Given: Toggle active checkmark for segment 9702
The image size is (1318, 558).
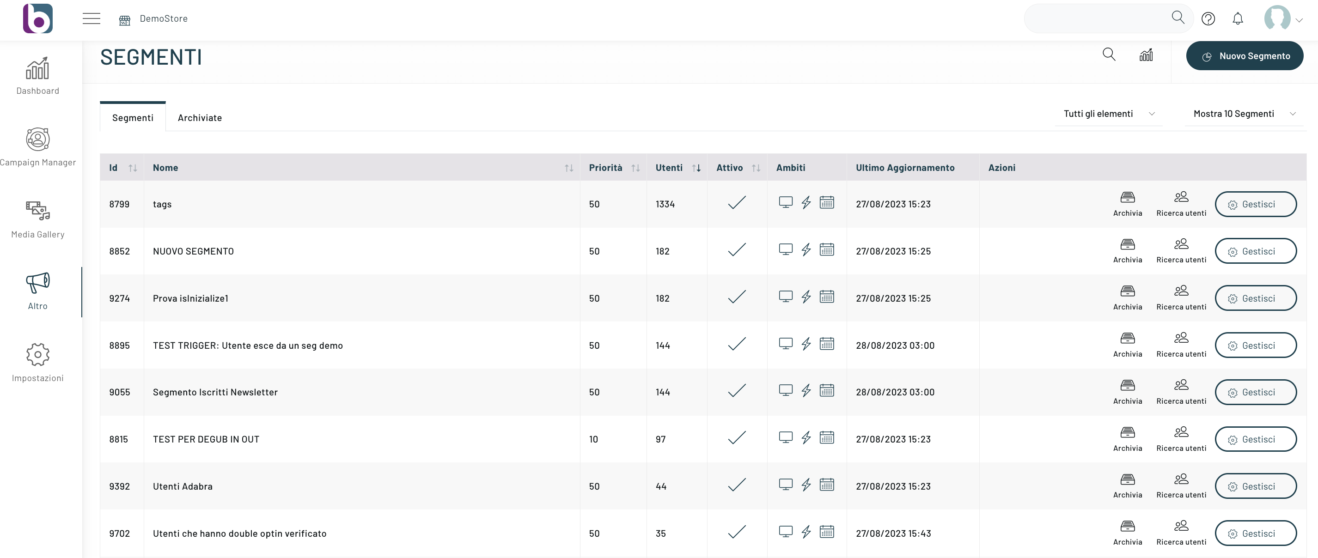Looking at the screenshot, I should (737, 532).
